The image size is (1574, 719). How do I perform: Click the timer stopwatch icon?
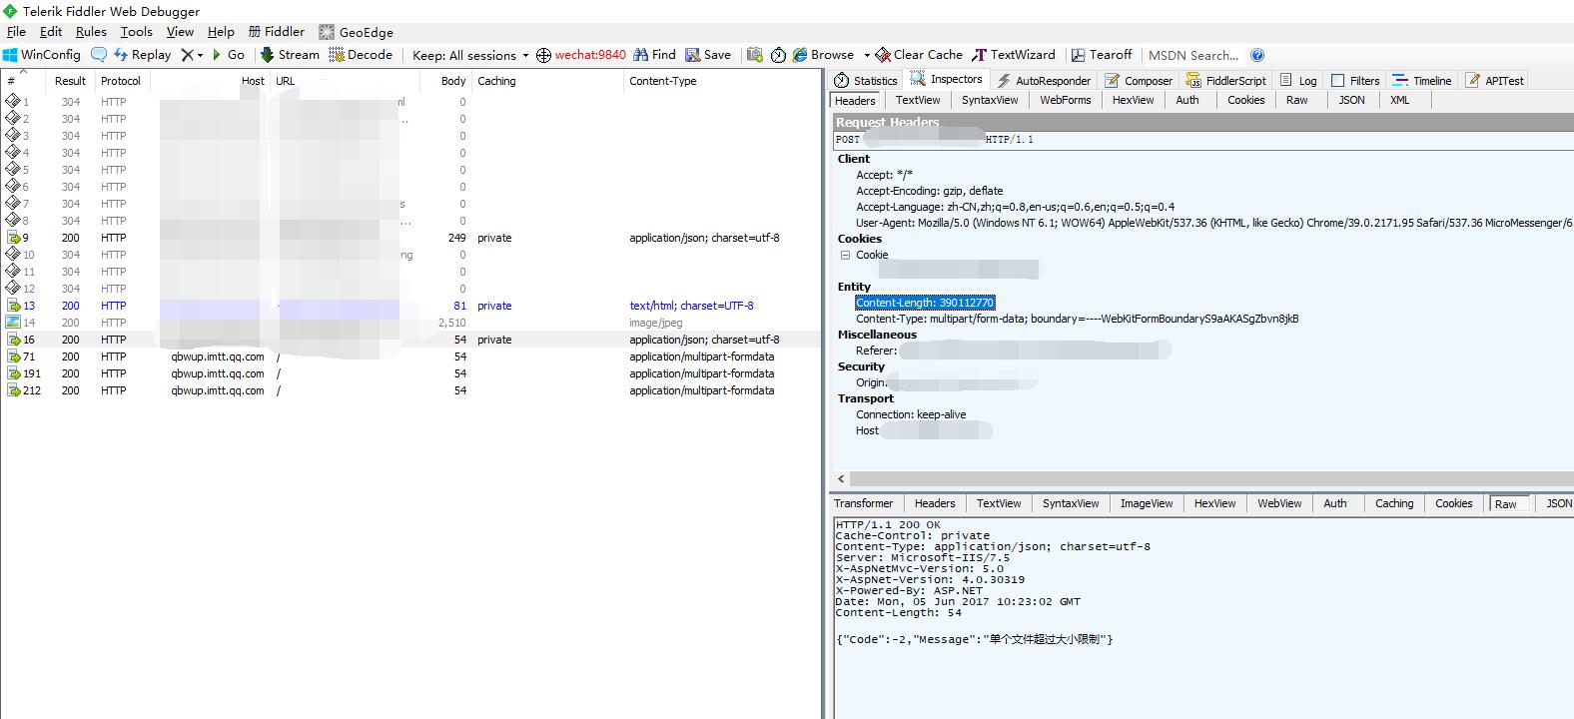(x=778, y=55)
